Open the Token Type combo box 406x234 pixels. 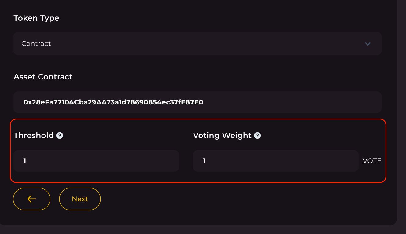coord(197,44)
